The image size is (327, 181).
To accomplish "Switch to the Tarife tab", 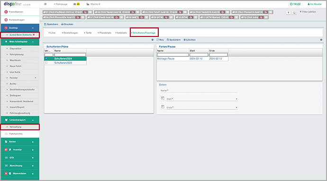I will (88, 33).
